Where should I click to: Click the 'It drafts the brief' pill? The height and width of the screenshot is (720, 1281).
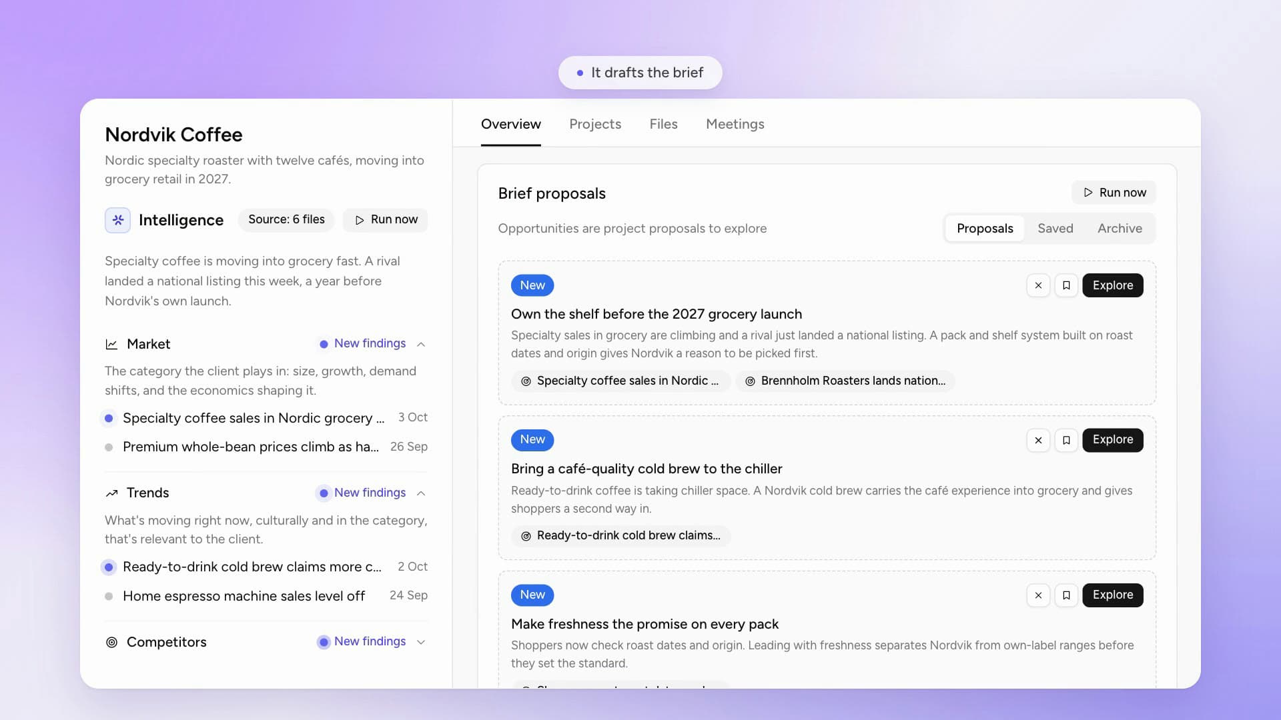click(x=640, y=73)
